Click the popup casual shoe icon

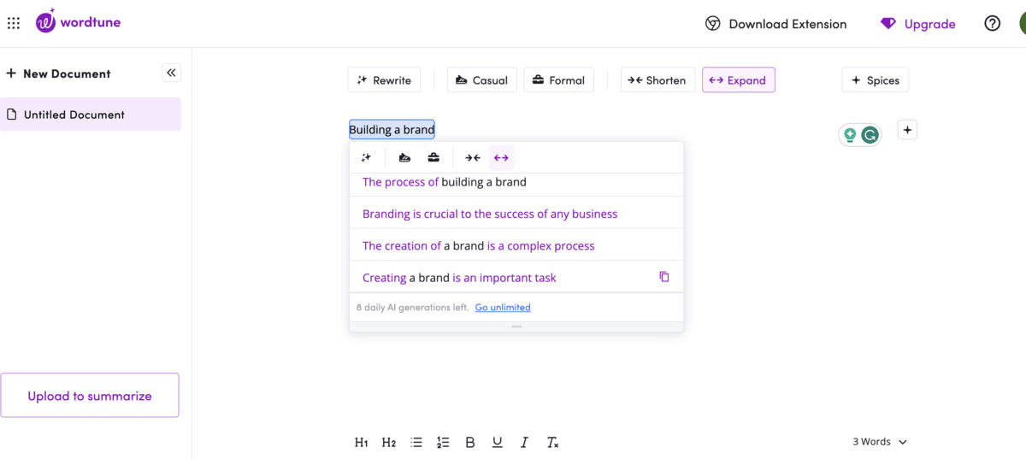(x=405, y=157)
